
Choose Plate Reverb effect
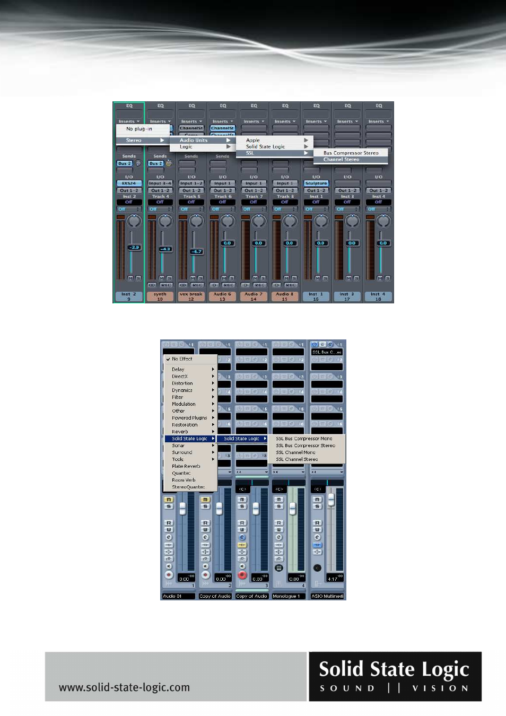click(191, 466)
